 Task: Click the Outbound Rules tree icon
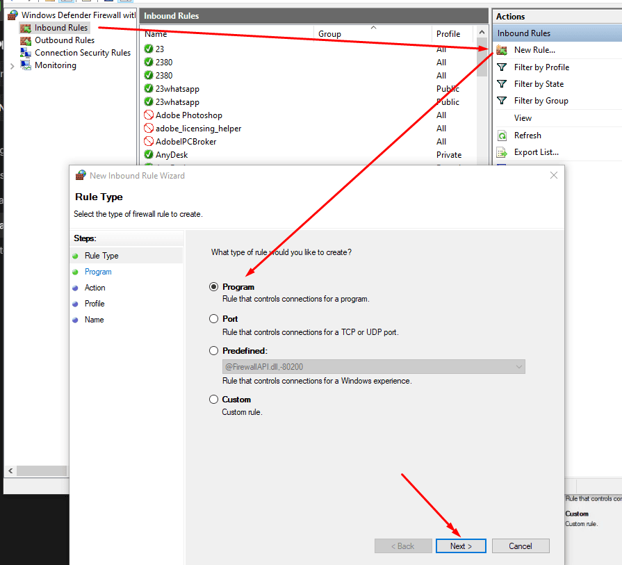coord(26,40)
